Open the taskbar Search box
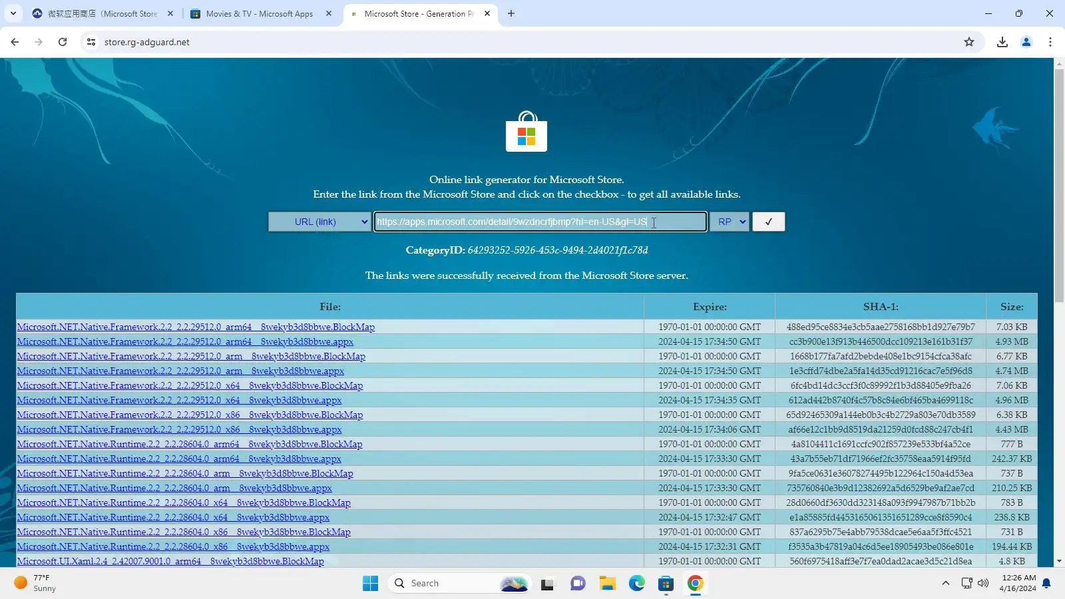The image size is (1065, 599). pyautogui.click(x=459, y=584)
